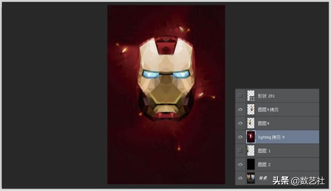Select the 背景 layer thumbnail
This screenshot has width=331, height=191.
(x=251, y=178)
